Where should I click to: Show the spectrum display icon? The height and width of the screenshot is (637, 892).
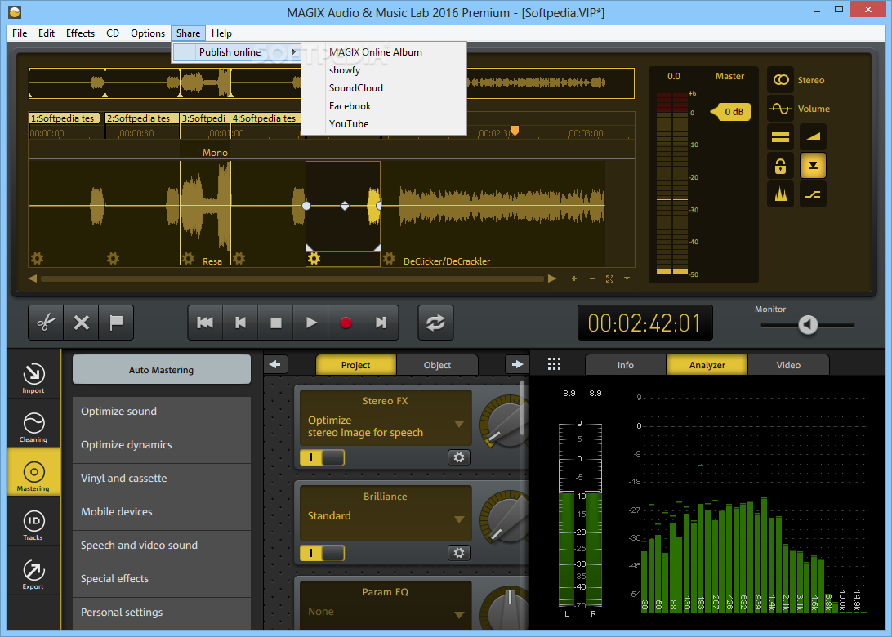pos(781,195)
